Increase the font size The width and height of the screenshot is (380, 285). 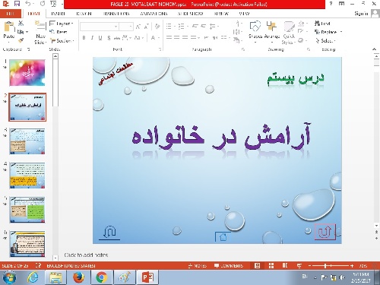click(x=138, y=27)
